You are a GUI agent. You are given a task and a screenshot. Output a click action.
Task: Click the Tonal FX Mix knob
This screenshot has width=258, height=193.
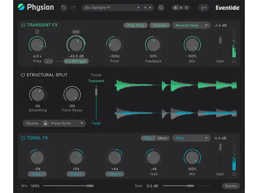pyautogui.click(x=192, y=157)
